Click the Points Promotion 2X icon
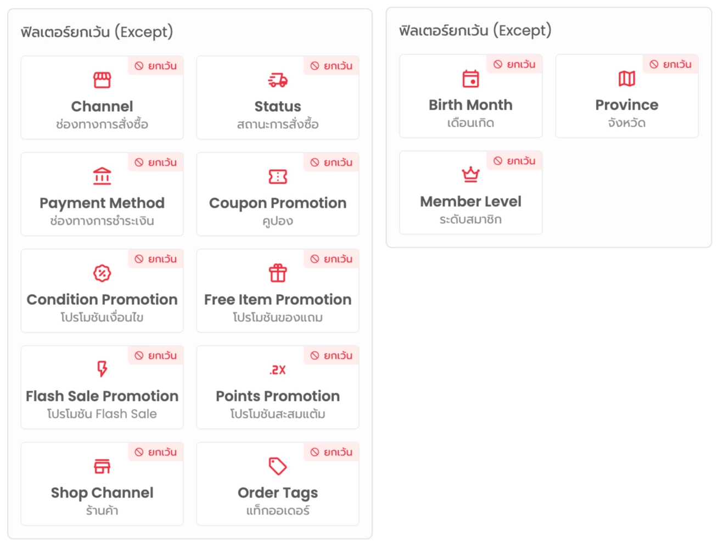This screenshot has height=549, width=718. [278, 370]
